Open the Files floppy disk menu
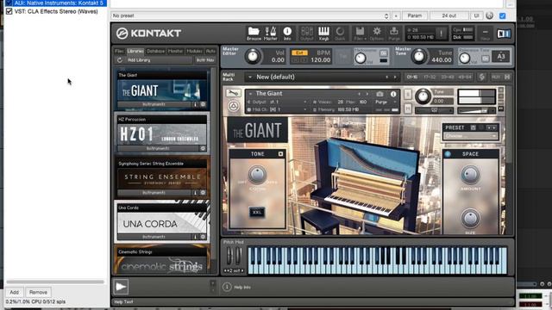This screenshot has height=310, width=552. pyautogui.click(x=360, y=34)
